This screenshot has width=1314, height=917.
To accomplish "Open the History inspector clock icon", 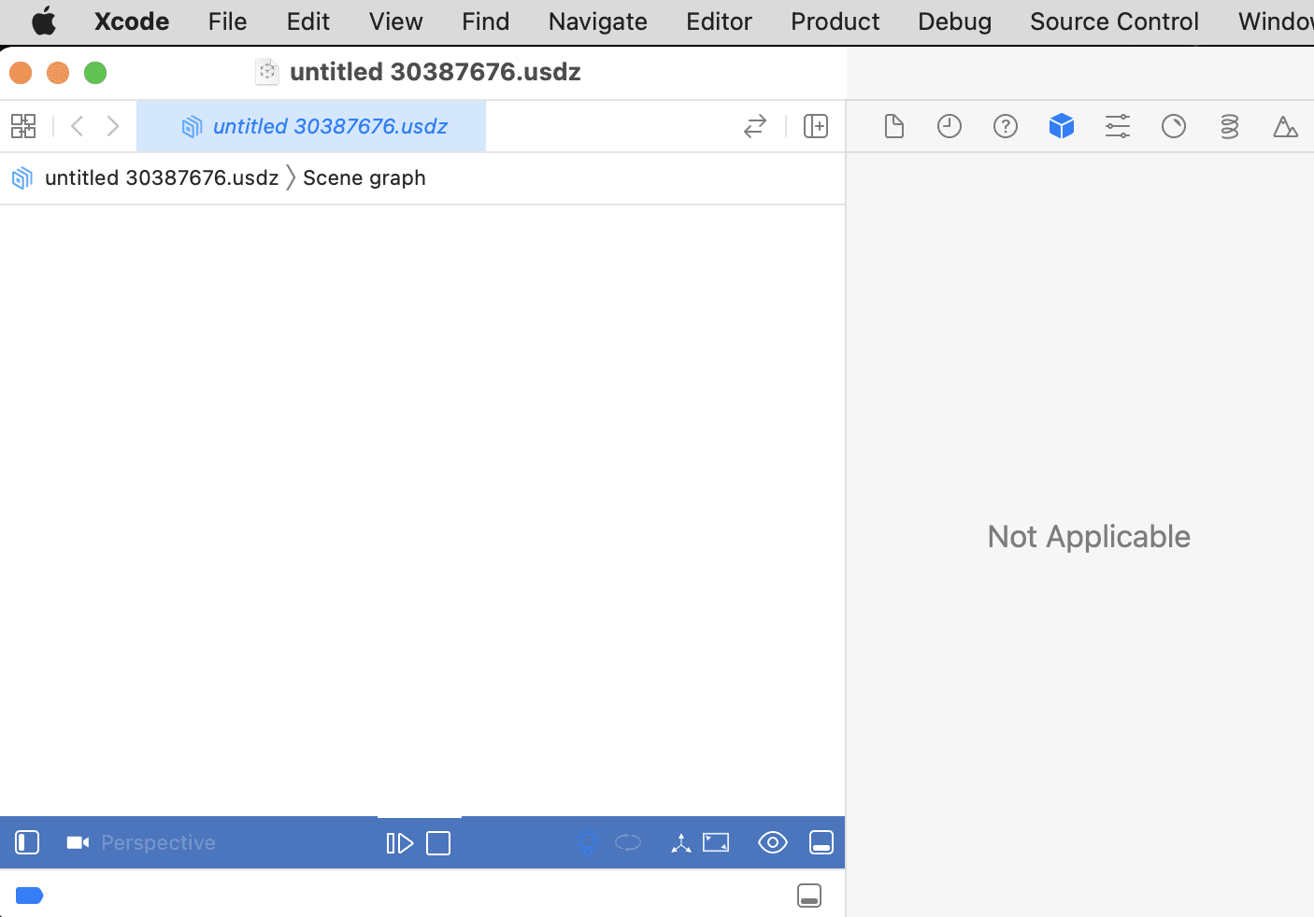I will 950,126.
